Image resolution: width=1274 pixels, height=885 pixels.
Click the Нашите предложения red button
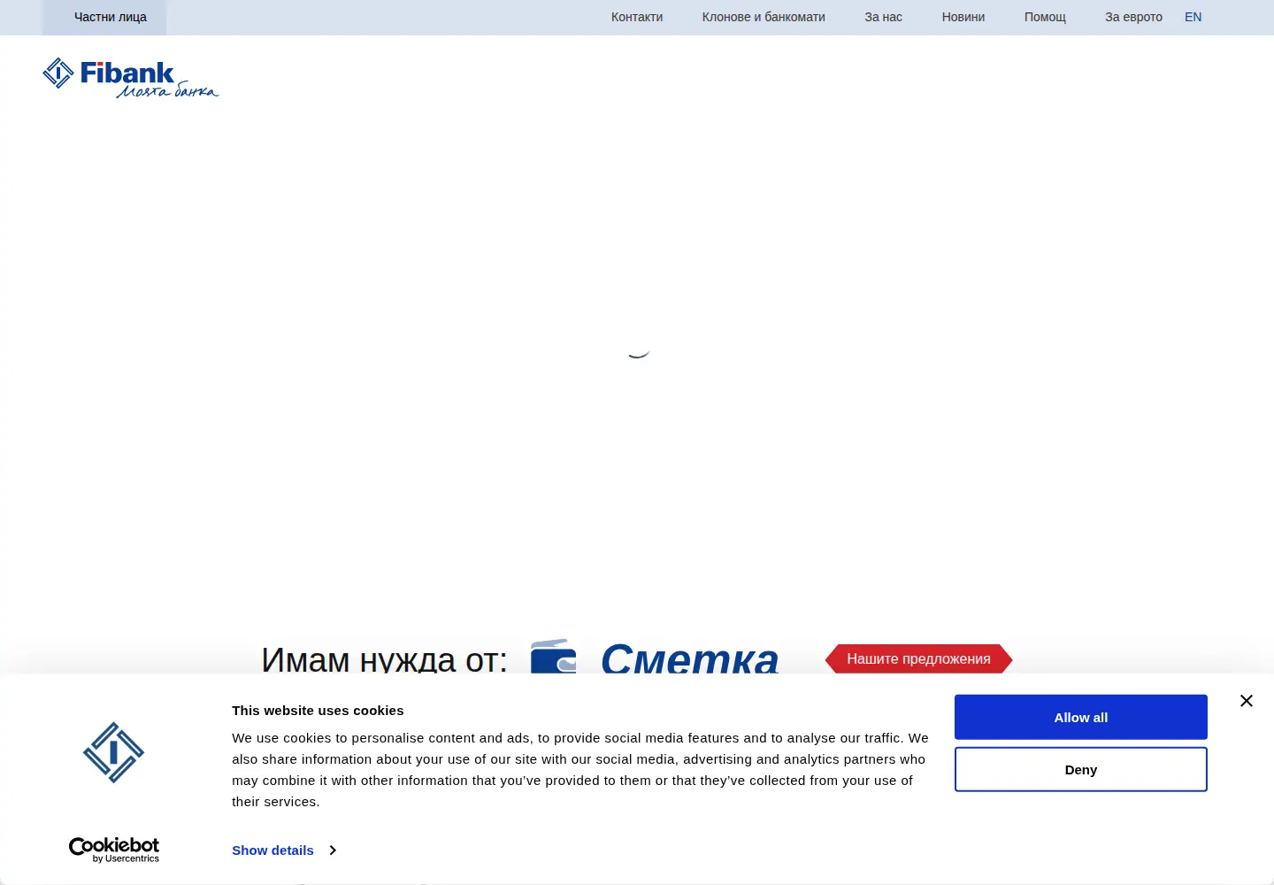click(x=918, y=658)
